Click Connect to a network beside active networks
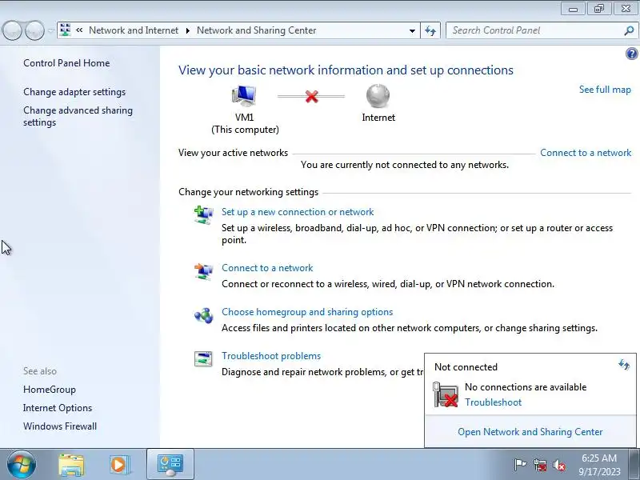The image size is (640, 480). [586, 153]
